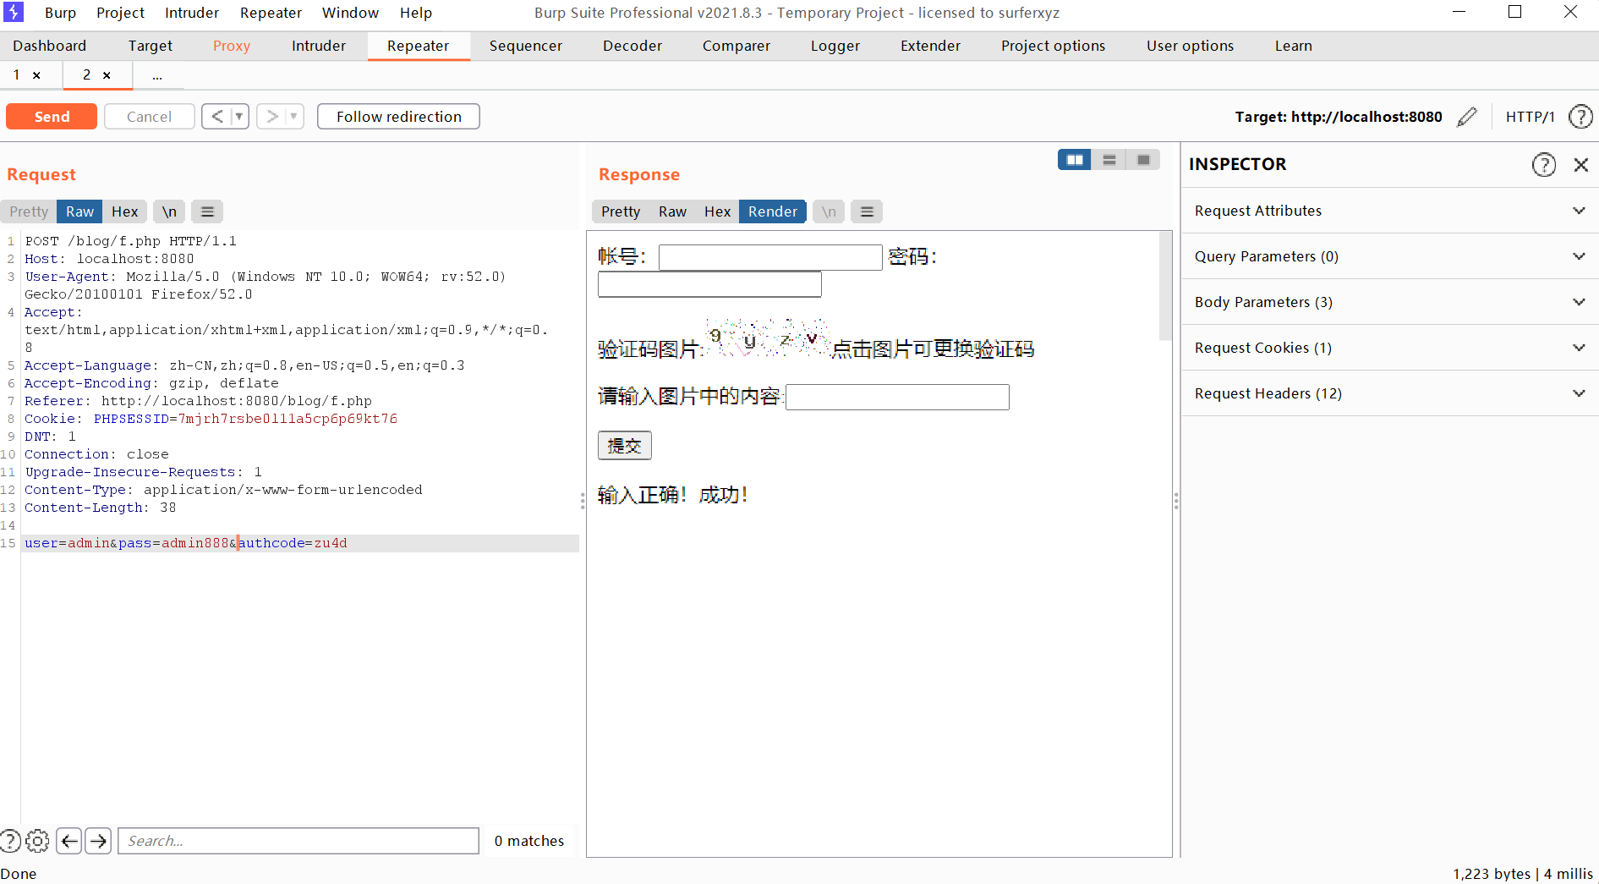Switch response view to Raw
1599x884 pixels.
tap(673, 211)
